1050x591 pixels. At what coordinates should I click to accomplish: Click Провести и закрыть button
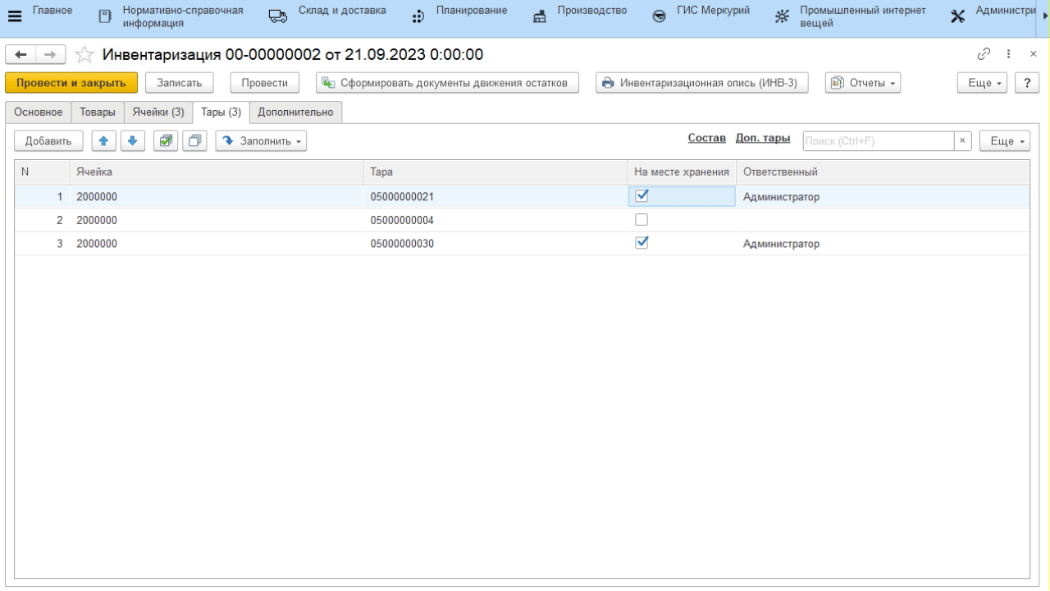pos(71,83)
